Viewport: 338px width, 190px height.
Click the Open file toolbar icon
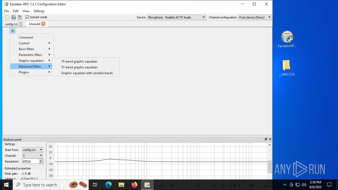coord(14,17)
